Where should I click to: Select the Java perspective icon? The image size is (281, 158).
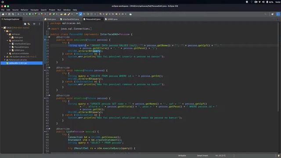[278, 14]
